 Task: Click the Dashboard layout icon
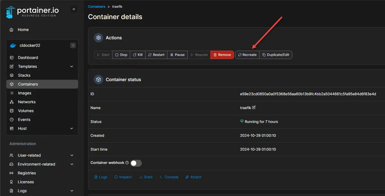pyautogui.click(x=12, y=58)
